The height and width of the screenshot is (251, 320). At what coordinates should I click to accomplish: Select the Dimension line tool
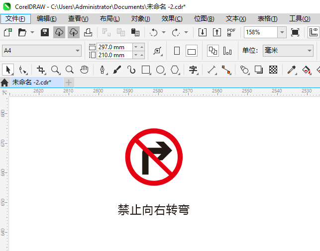212,70
